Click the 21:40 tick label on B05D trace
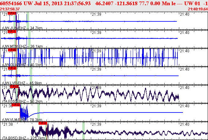208x140 pixels. (x=184, y=124)
